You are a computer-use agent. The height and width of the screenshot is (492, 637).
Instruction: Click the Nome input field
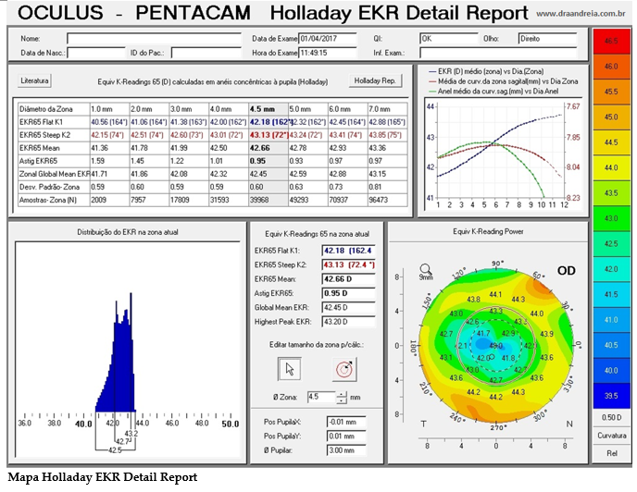(x=154, y=39)
